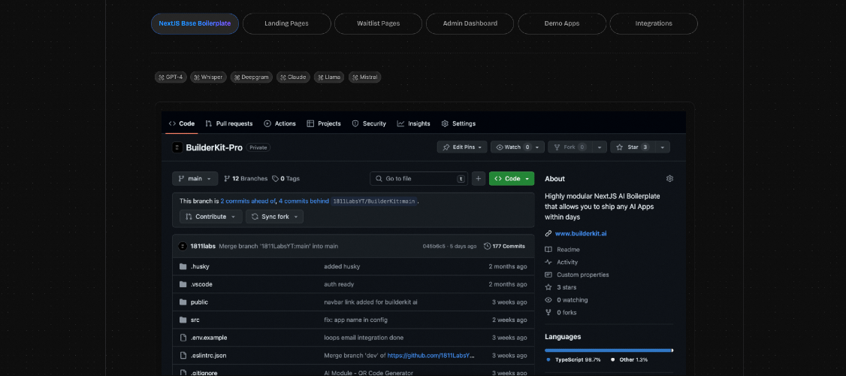Screen dimensions: 846x376
Task: Open the src folder
Action: 195,320
